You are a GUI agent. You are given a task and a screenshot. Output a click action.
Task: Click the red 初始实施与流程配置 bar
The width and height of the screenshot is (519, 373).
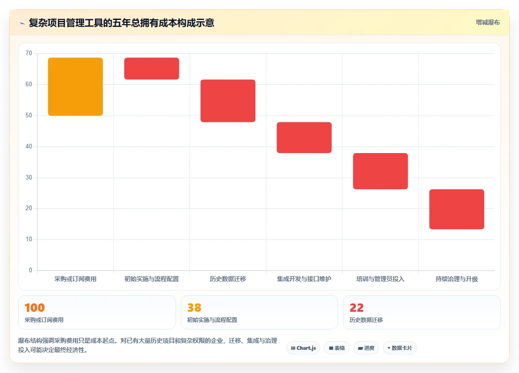tap(152, 69)
